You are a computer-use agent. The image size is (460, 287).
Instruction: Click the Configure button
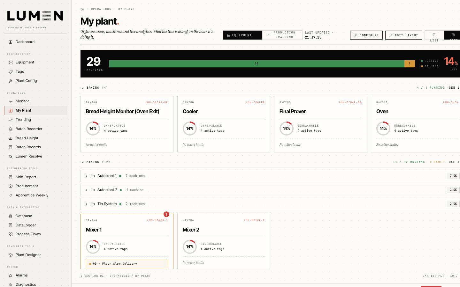click(x=366, y=35)
